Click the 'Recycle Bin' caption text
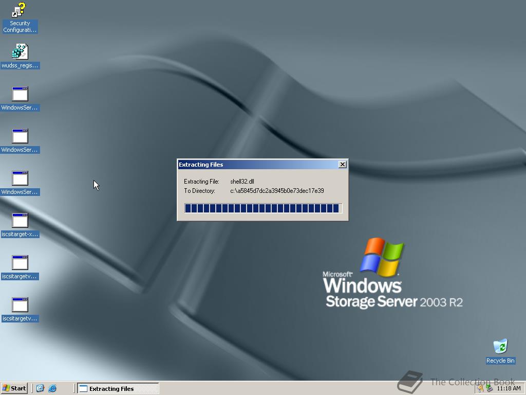Image resolution: width=526 pixels, height=395 pixels. pyautogui.click(x=500, y=361)
